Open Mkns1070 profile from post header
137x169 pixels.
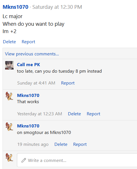click(x=16, y=7)
